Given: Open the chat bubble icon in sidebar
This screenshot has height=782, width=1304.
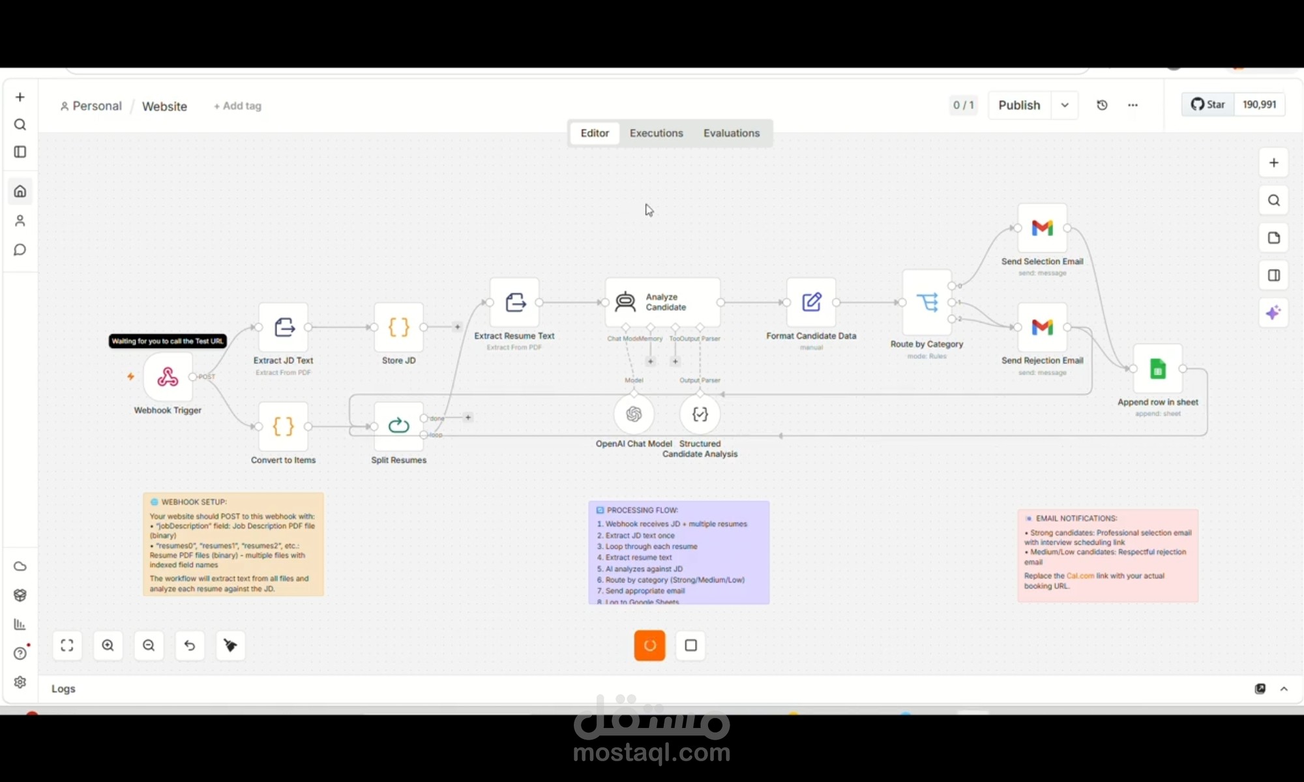Looking at the screenshot, I should (x=20, y=250).
